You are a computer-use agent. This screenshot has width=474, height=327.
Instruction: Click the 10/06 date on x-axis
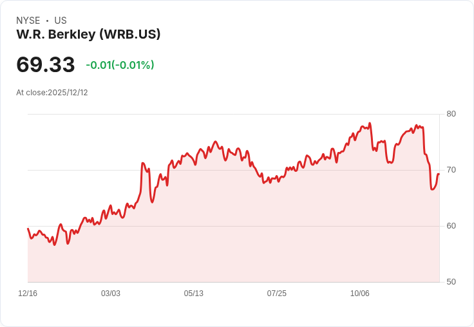360,293
